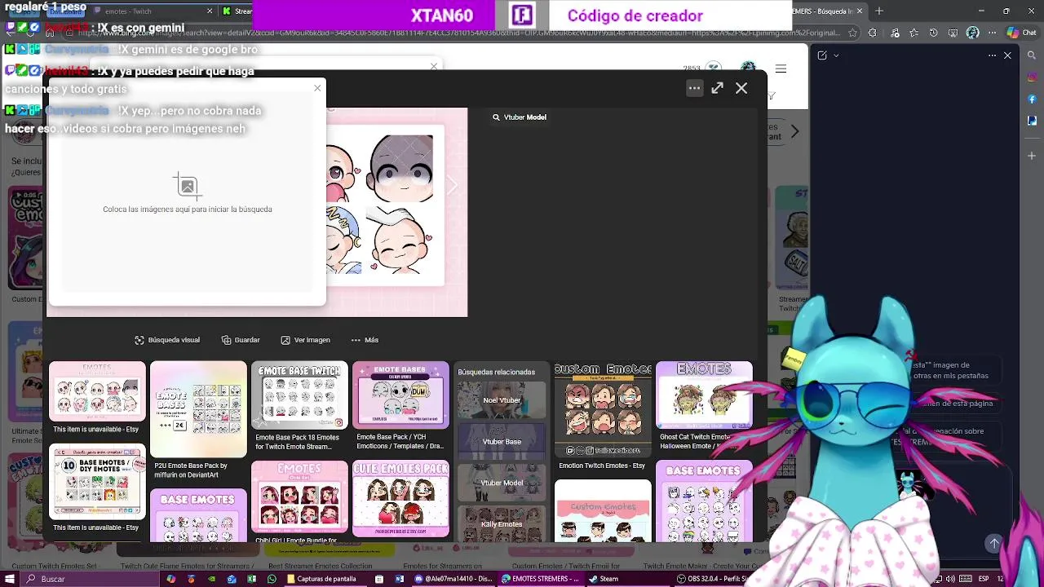Add a site to Edge sidebar
Viewport: 1044px width, 587px height.
[x=1032, y=155]
